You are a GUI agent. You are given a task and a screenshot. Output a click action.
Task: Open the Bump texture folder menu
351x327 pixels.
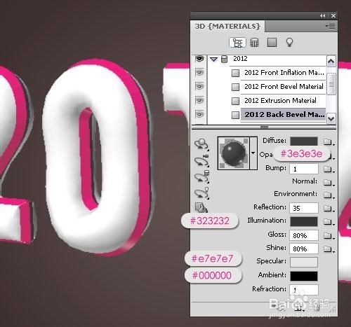[x=329, y=169]
